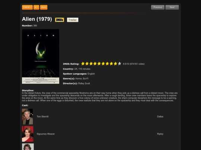Screen dimensions: 201x150
Task: Go to the EMDB breadcrumb
Action: 27,7
